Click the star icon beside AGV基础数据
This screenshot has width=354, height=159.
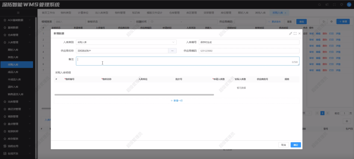click(5, 20)
